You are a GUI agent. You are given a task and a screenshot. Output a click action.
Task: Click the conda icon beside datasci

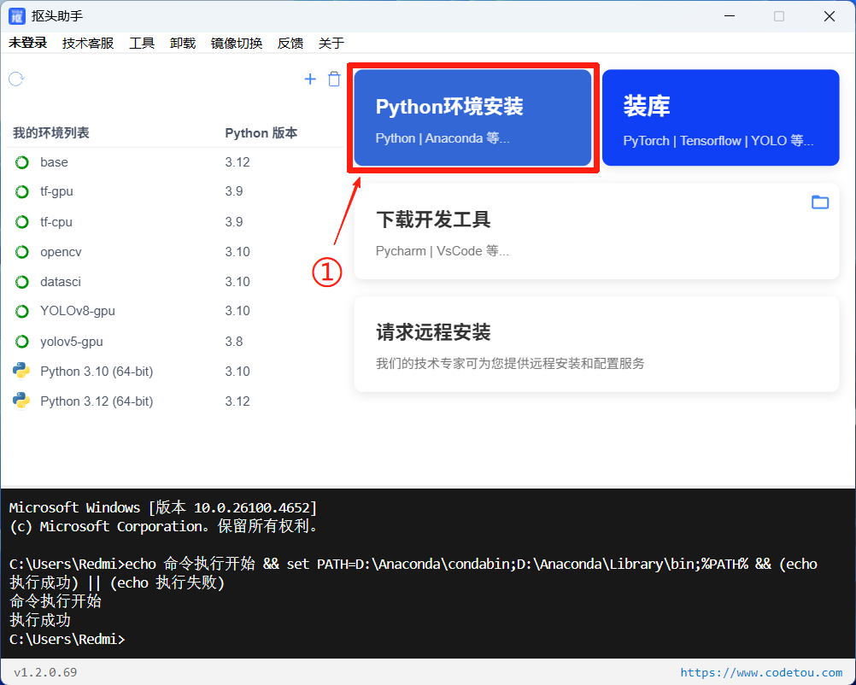coord(22,282)
